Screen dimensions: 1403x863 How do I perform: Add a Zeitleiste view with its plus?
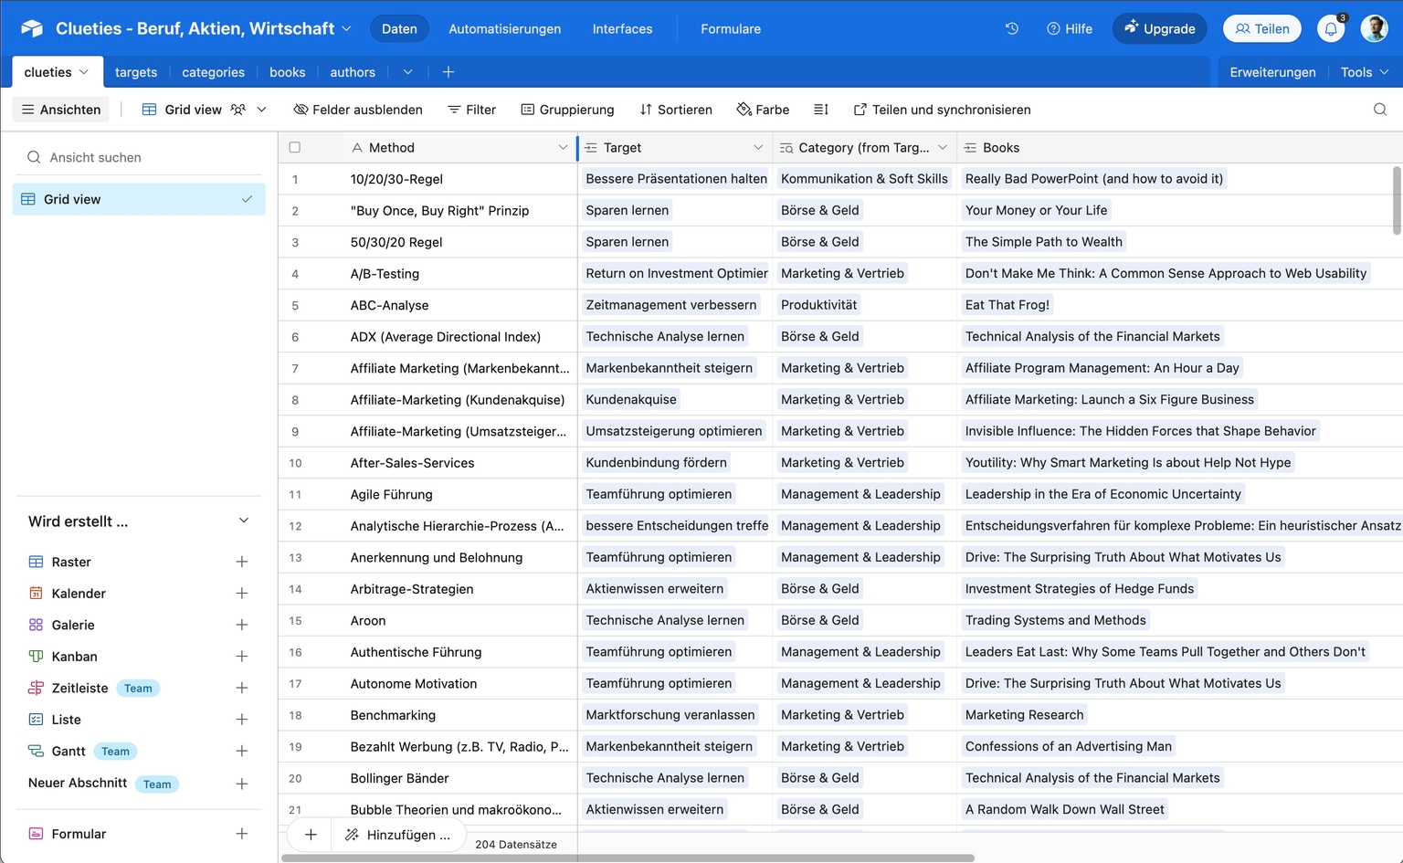pyautogui.click(x=242, y=688)
